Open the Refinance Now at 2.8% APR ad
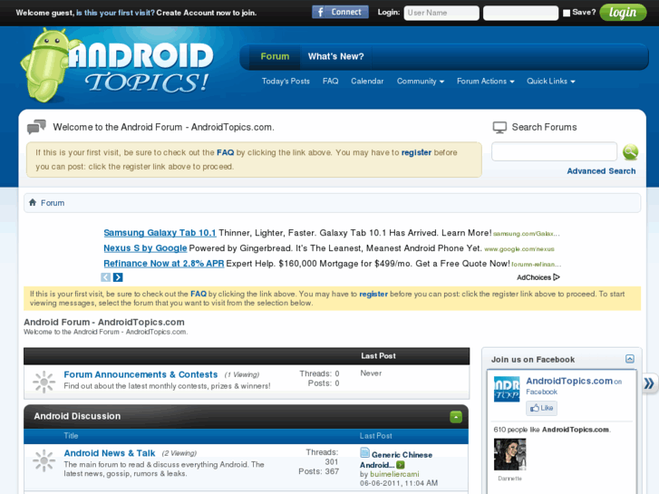659x494 pixels. [x=163, y=264]
